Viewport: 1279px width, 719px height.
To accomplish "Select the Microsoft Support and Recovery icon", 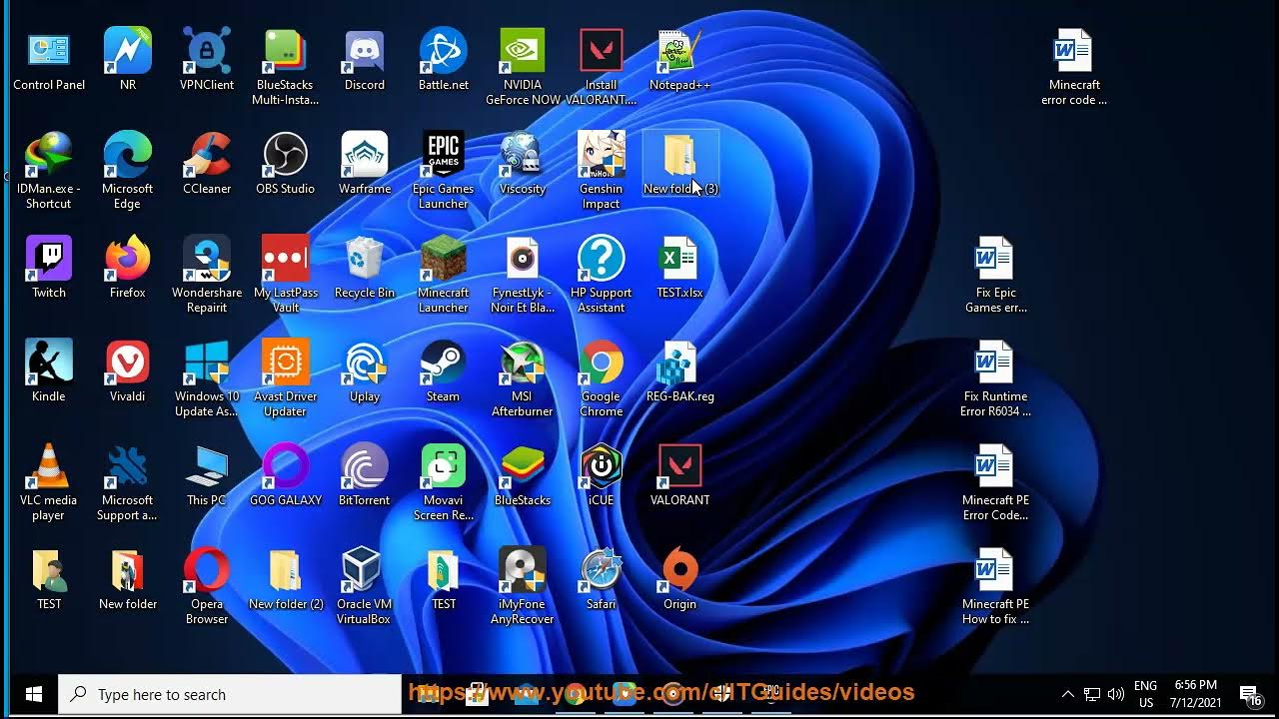I will [127, 482].
